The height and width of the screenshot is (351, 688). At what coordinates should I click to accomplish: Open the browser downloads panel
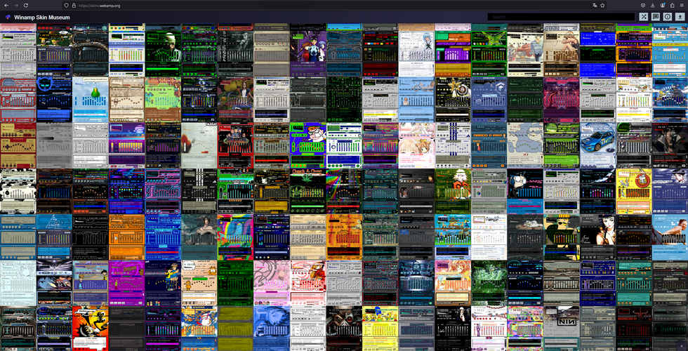point(653,6)
